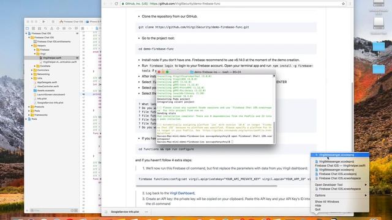Choose the highlighted VirgilMessenger.xcodeproj menu entry

click(340, 155)
